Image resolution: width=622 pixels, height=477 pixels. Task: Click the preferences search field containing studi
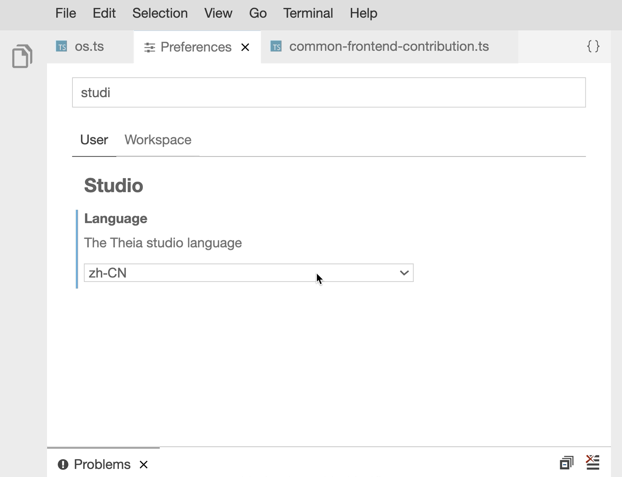pos(329,93)
